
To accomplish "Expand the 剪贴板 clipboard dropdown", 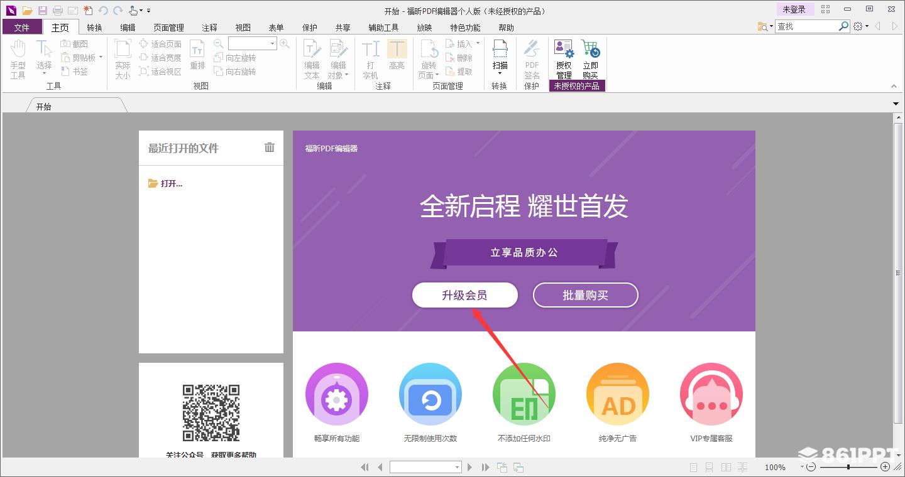I will (101, 58).
